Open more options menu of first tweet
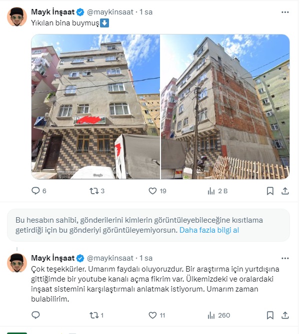 tap(285, 12)
